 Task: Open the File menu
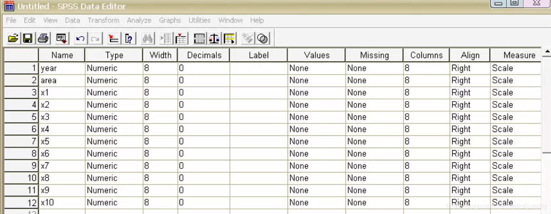point(11,20)
